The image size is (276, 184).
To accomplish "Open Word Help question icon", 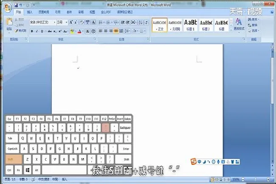I will [272, 12].
